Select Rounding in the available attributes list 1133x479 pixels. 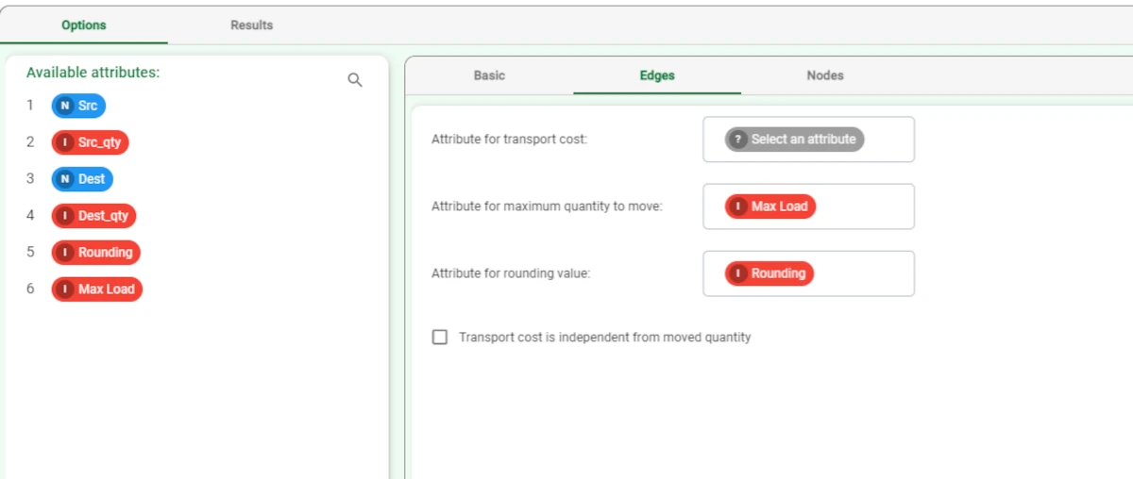coord(95,253)
